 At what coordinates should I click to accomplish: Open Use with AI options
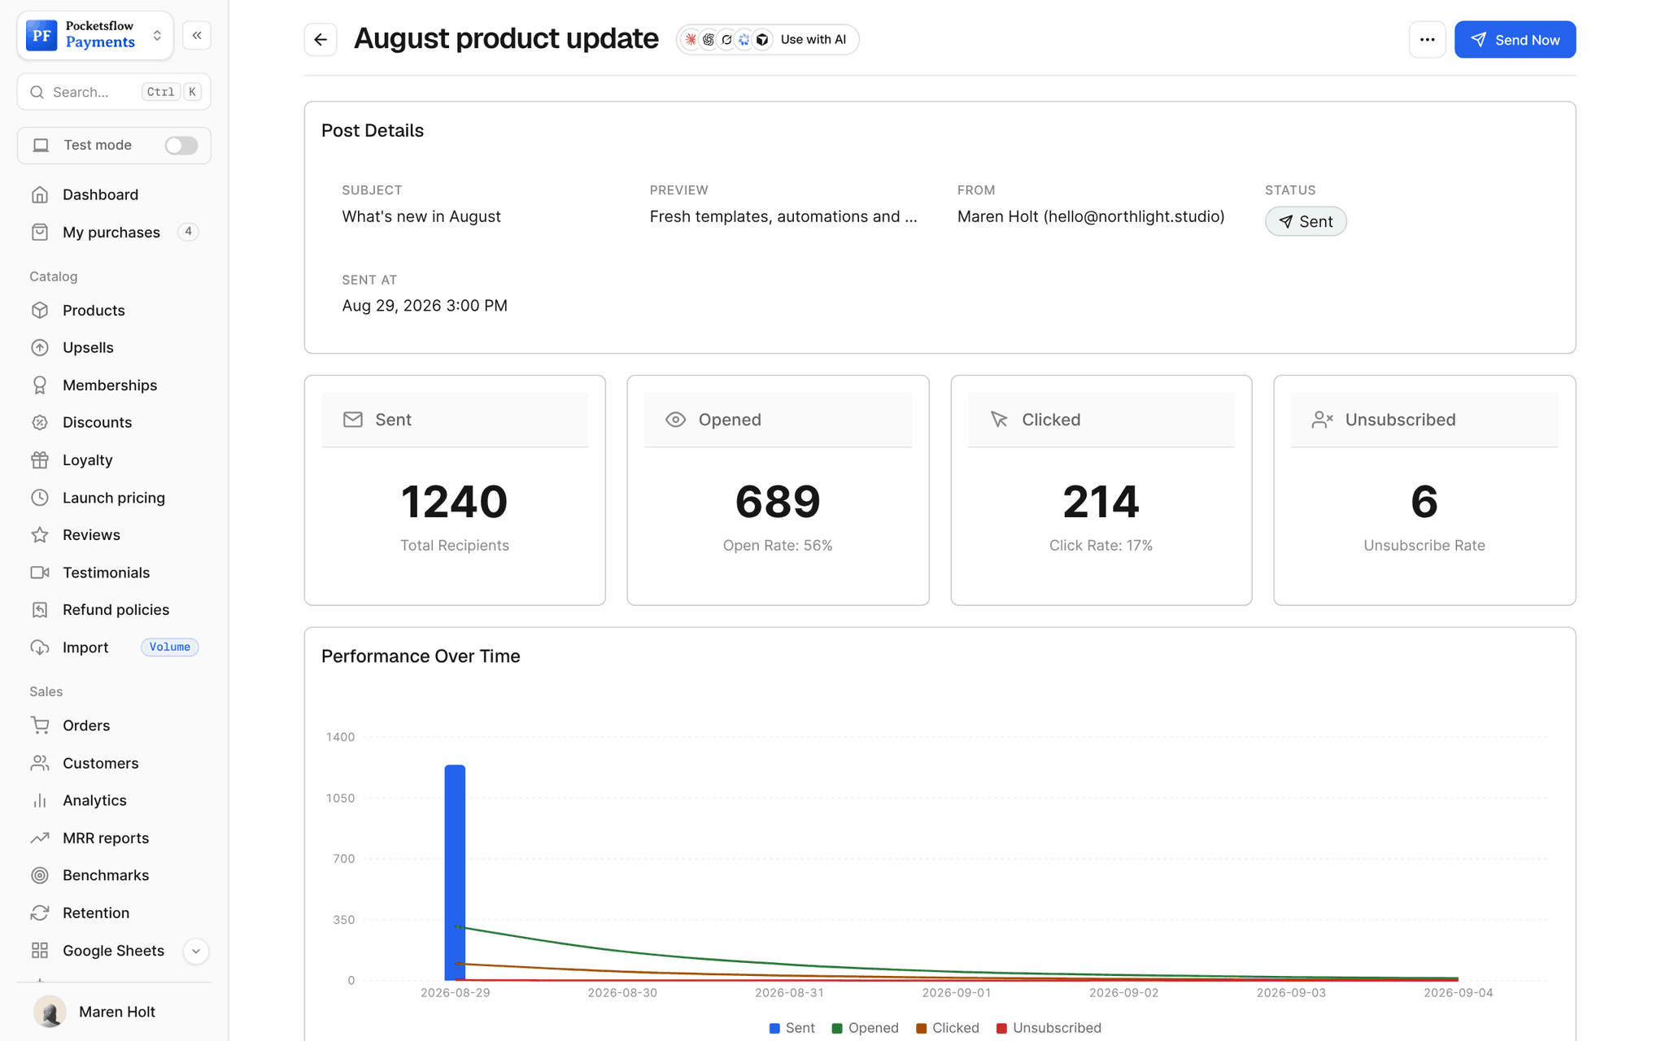pyautogui.click(x=767, y=39)
